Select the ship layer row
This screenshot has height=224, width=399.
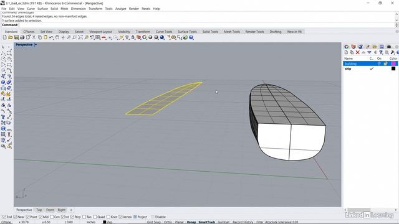[370, 68]
